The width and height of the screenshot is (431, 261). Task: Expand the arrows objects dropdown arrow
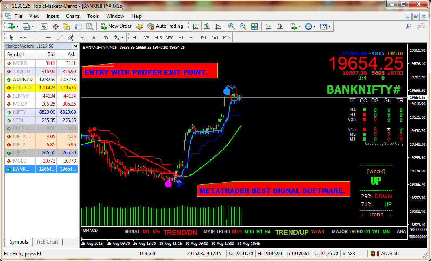pyautogui.click(x=123, y=37)
